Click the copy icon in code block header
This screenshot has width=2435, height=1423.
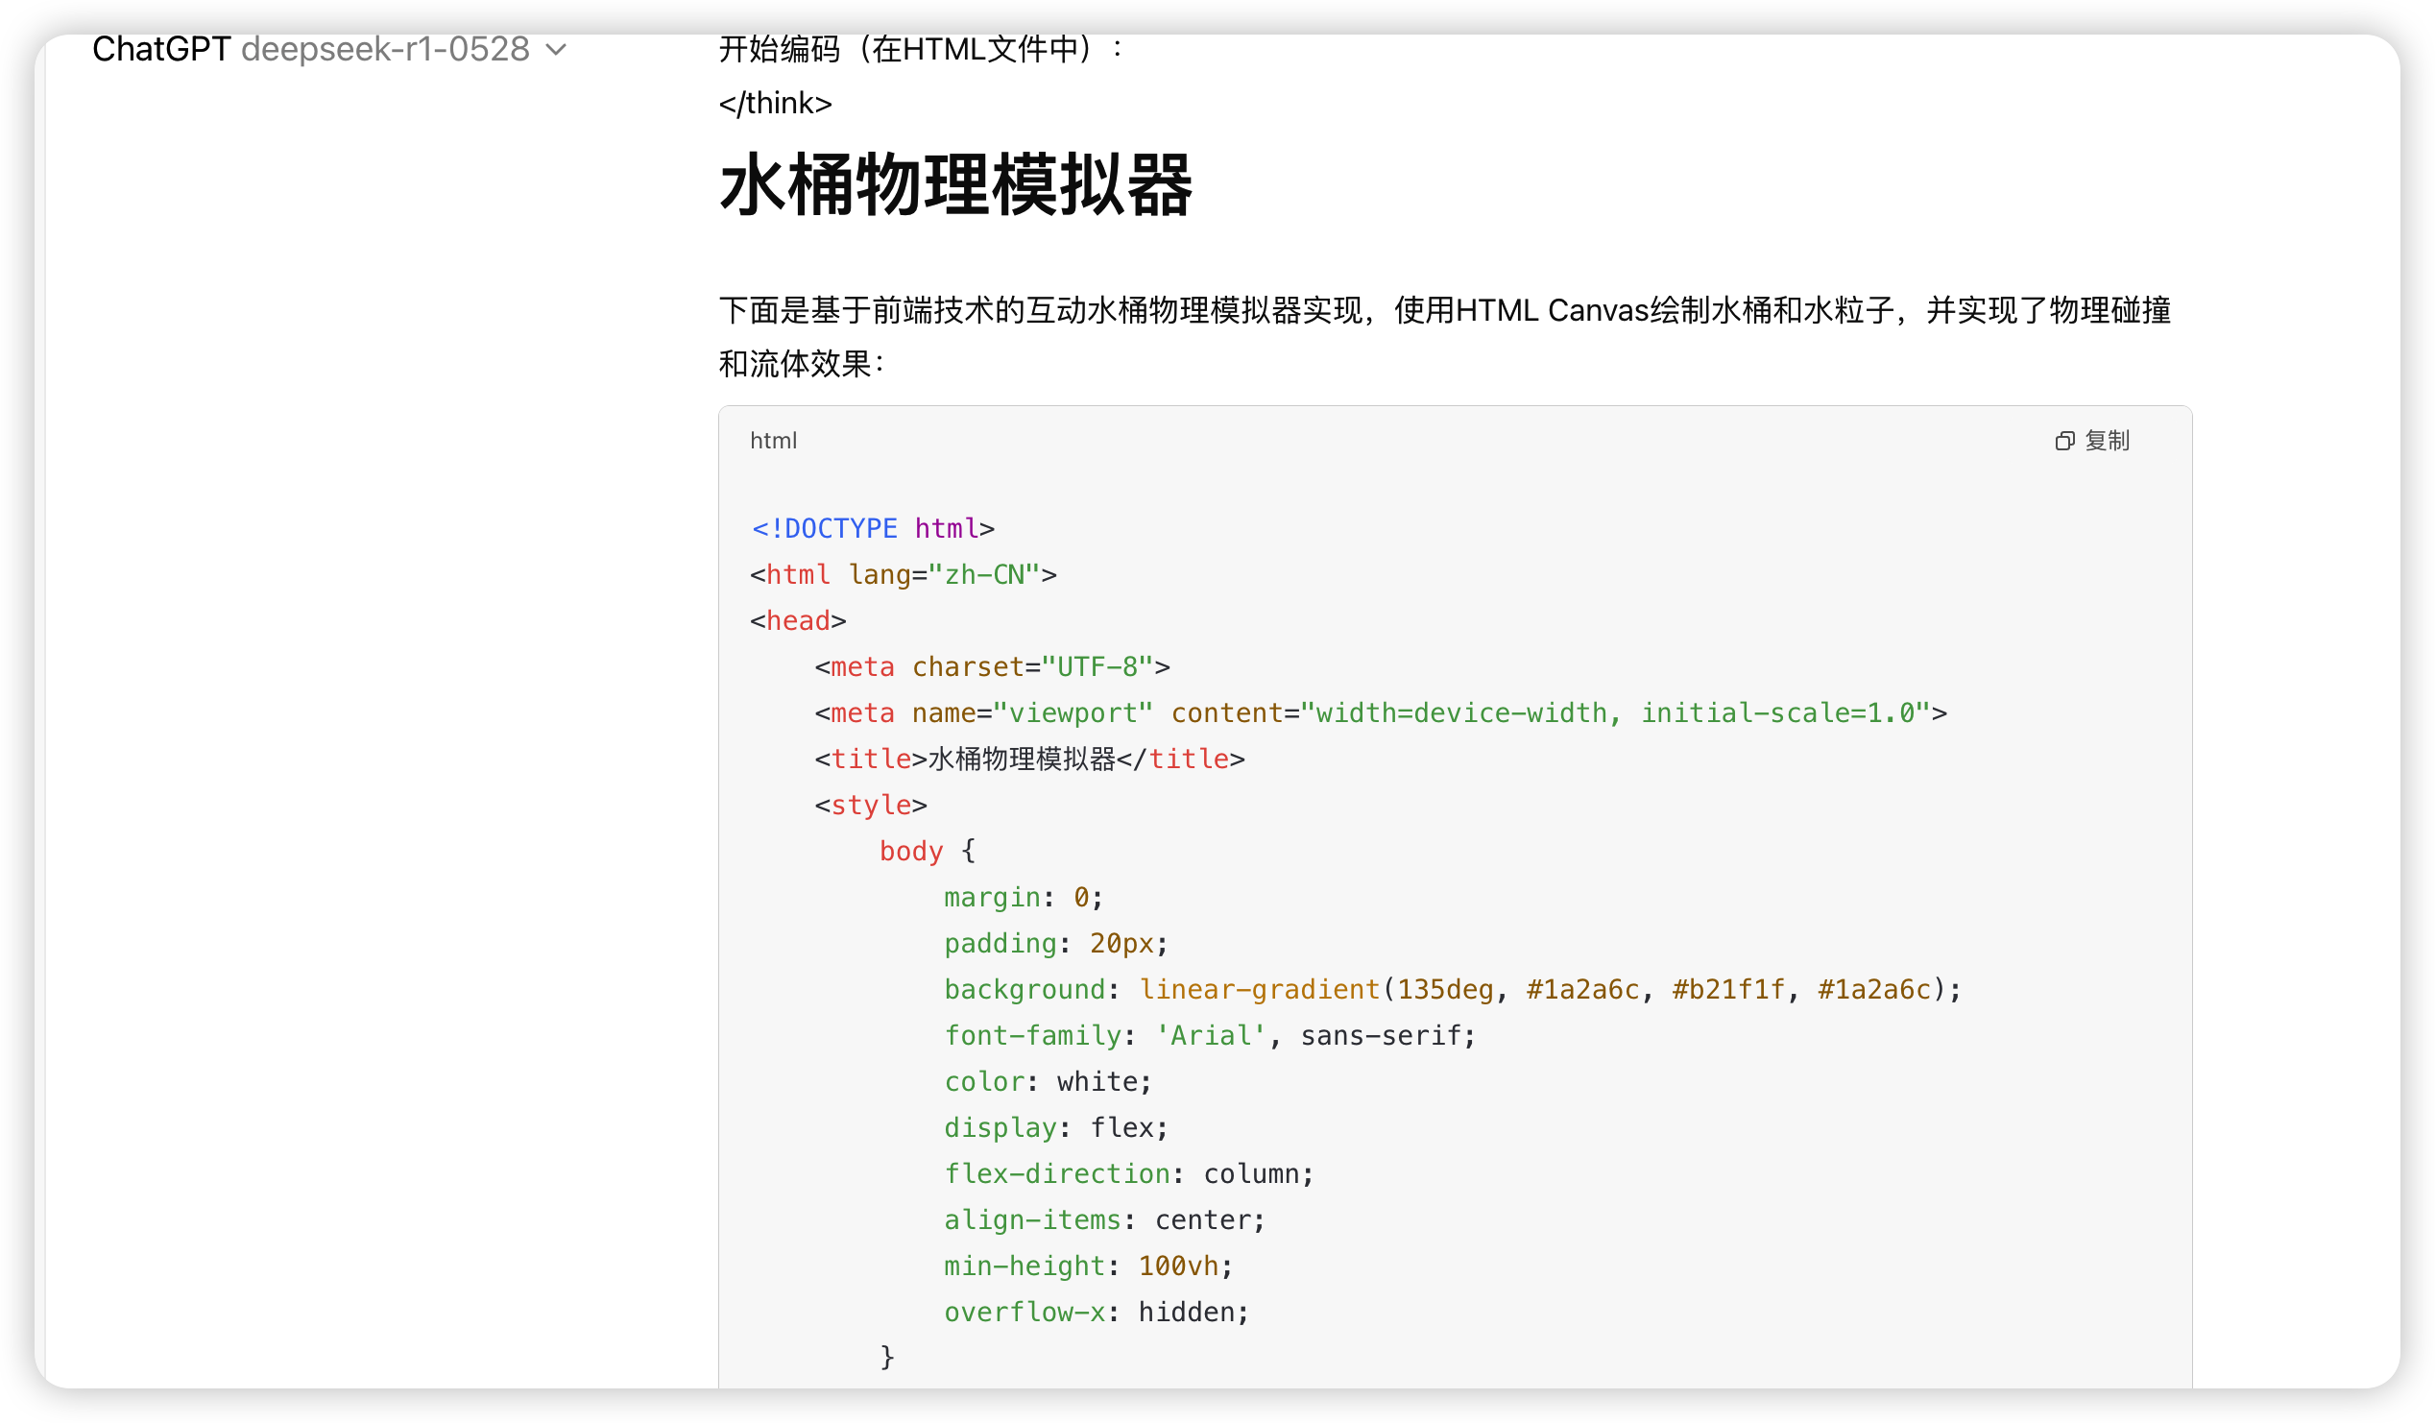[2064, 442]
